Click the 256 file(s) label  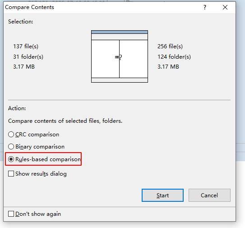click(x=170, y=47)
